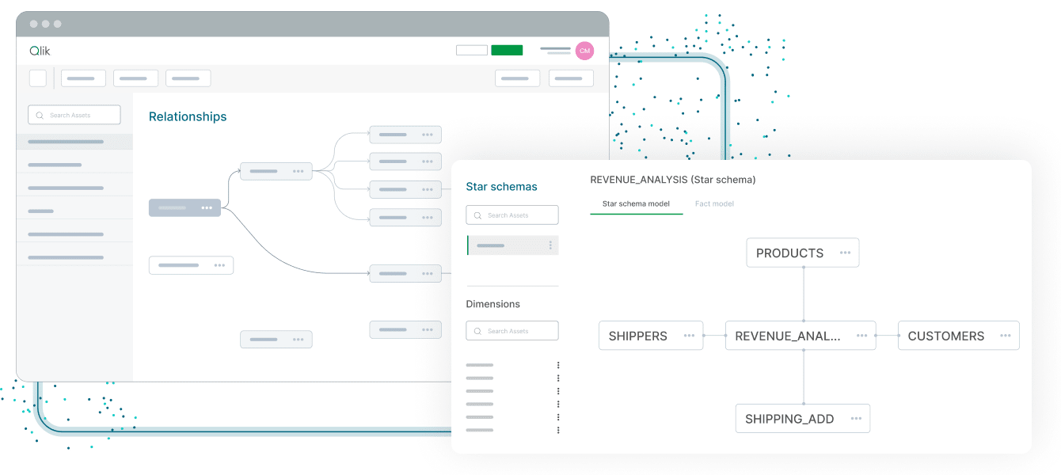
Task: Open the REVENUE_ANAL fact table menu
Action: tap(862, 335)
